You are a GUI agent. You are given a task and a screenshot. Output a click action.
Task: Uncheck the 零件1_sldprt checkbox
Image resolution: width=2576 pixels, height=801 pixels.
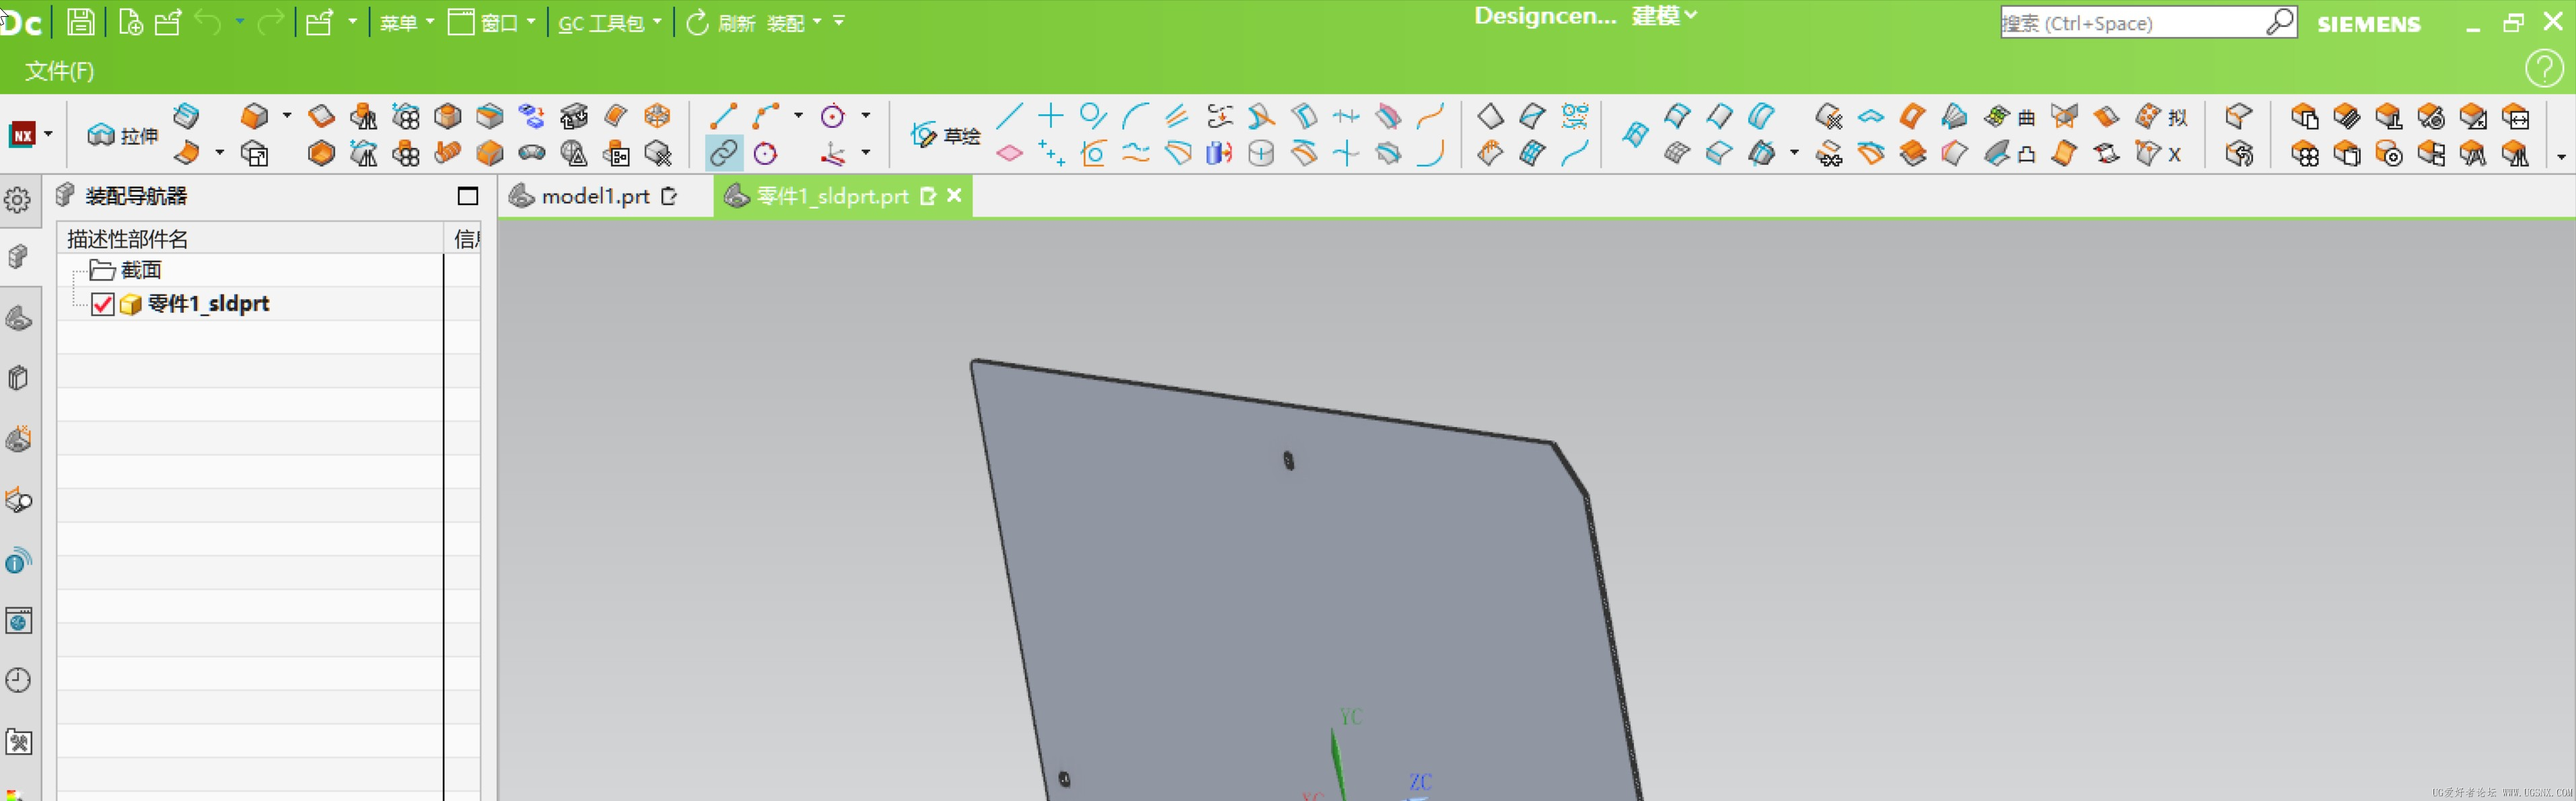[102, 304]
